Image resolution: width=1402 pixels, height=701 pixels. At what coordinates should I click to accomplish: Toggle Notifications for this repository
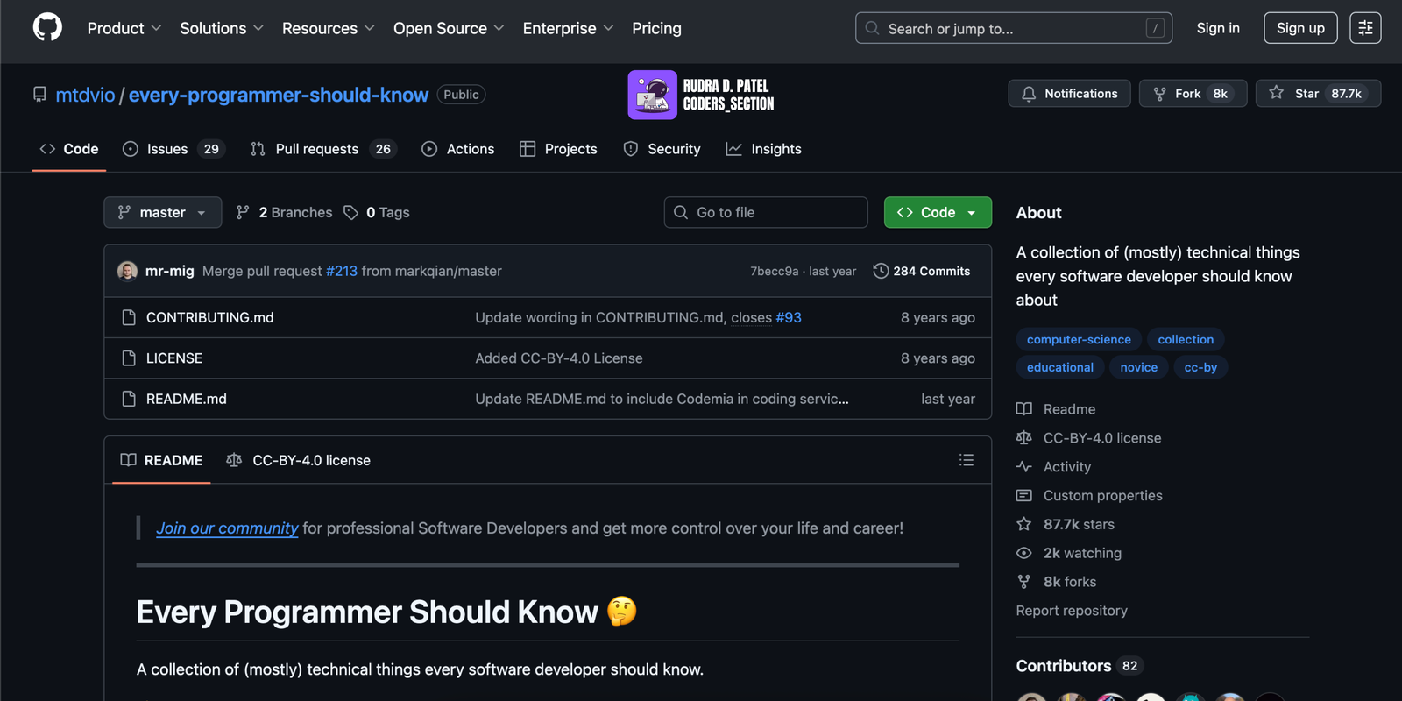click(1069, 94)
